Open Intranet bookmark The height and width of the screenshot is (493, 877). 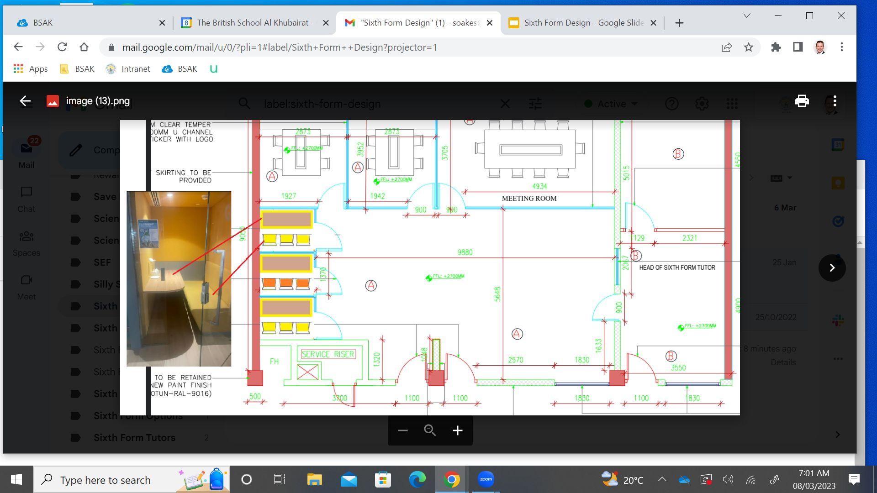(x=128, y=69)
